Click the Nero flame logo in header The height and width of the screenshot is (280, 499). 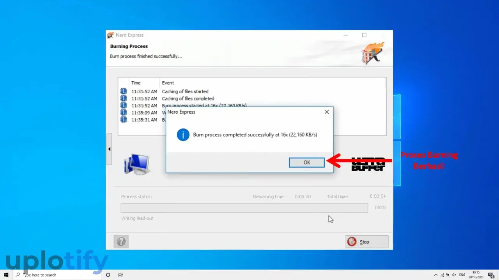[373, 53]
